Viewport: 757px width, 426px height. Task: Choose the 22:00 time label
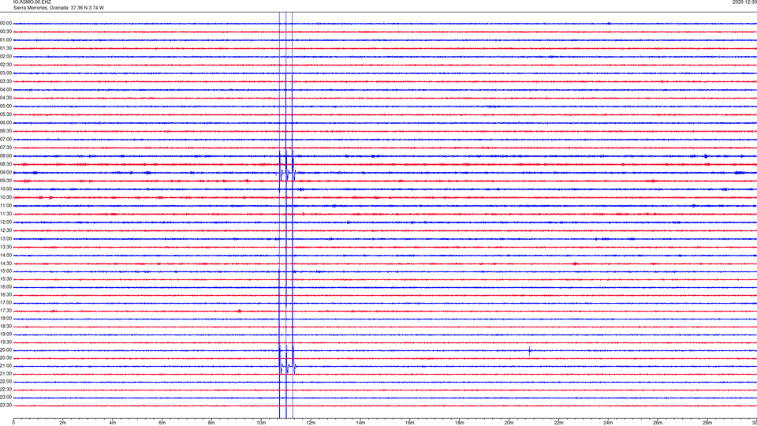pos(6,382)
